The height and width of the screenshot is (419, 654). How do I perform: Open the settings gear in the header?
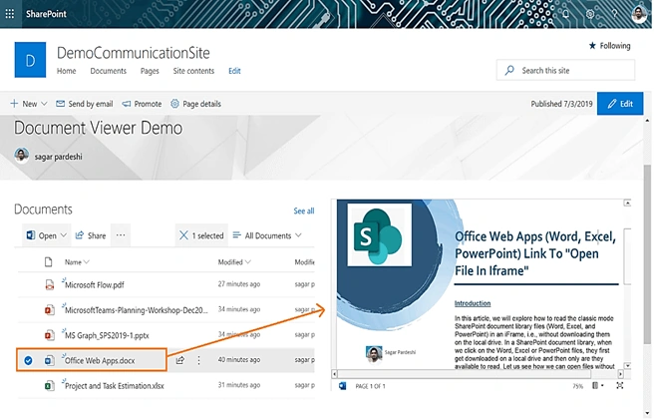click(590, 14)
